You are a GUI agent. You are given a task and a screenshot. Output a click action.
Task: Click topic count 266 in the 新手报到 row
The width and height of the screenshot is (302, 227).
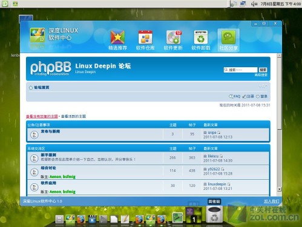(172, 157)
